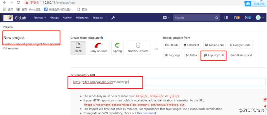267x115 pixels.
Task: Select the Ruby on Rails template
Action: point(99,48)
